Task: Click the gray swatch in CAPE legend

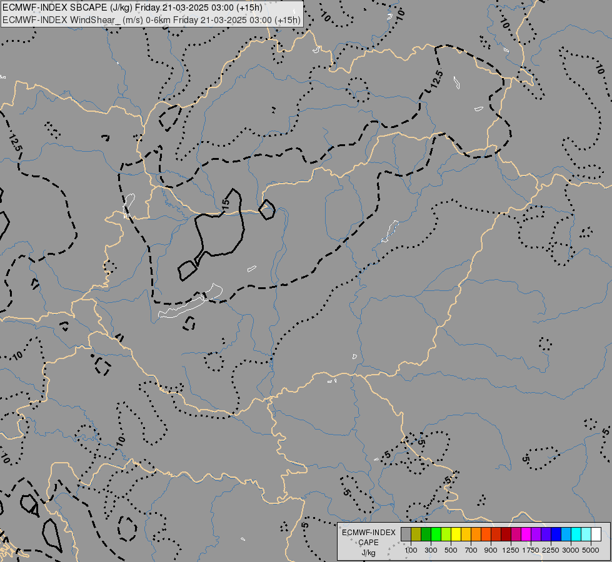Action: (406, 534)
